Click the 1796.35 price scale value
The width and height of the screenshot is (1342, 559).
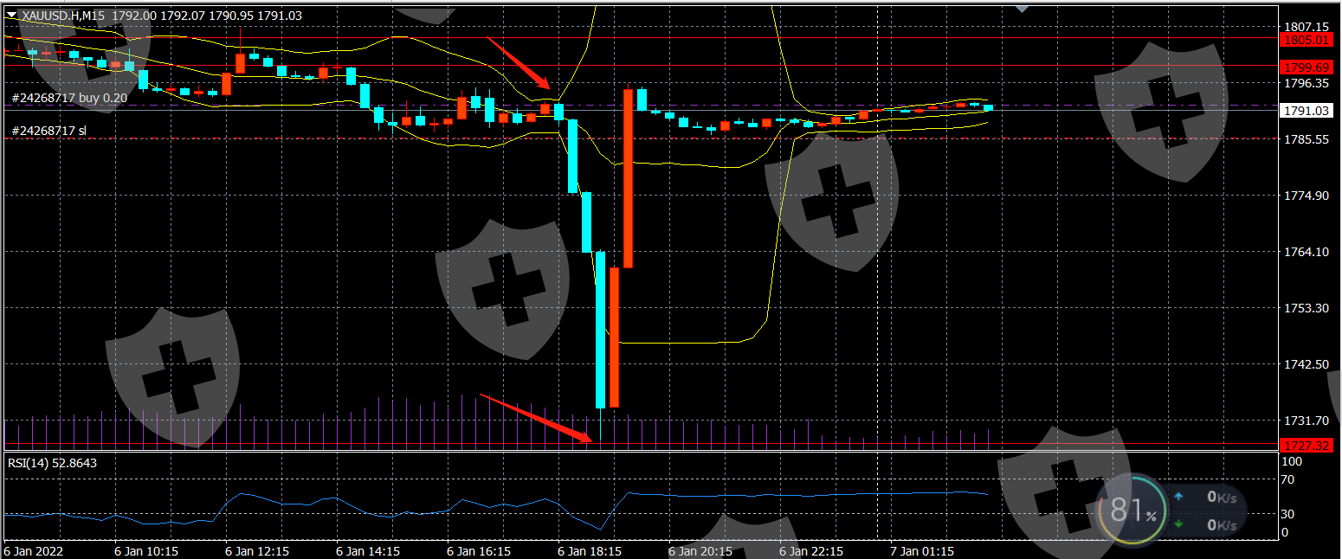[x=1307, y=83]
